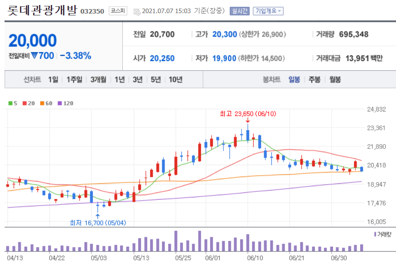The image size is (396, 268).
Task: Click the 20,418 price axis label
Action: [x=377, y=165]
